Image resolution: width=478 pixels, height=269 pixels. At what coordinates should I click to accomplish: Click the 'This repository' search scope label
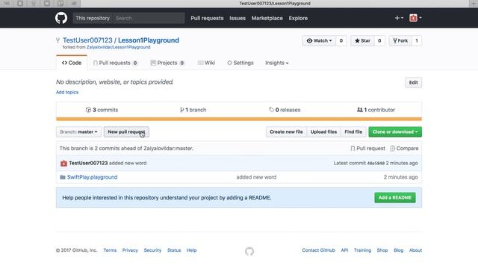point(93,18)
